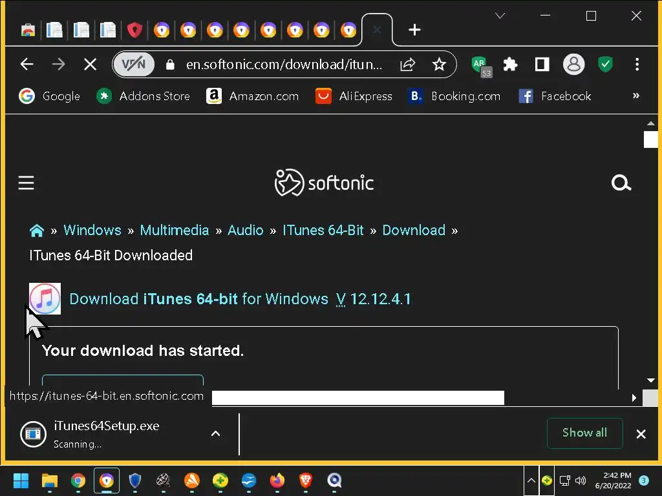Click the softonic URL in address bar
This screenshot has width=662, height=496.
pos(284,65)
